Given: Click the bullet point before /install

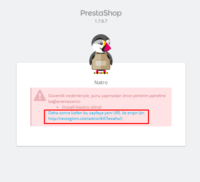Looking at the screenshot, I should click(x=57, y=107).
